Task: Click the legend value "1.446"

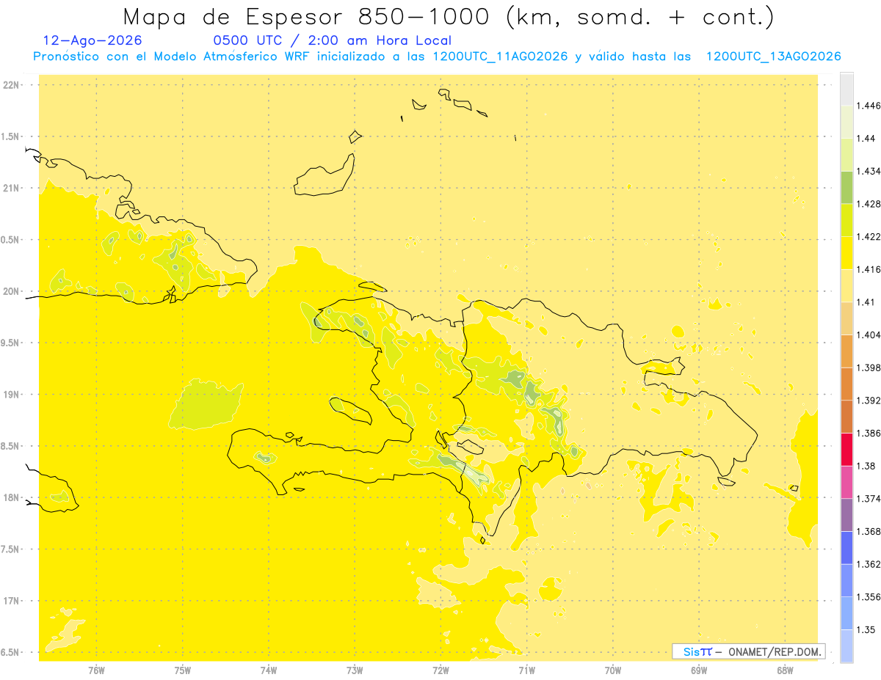Action: tap(869, 106)
